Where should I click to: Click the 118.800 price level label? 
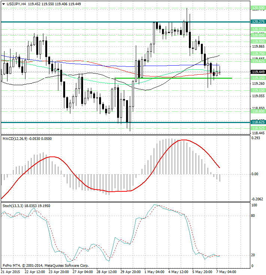258,111
